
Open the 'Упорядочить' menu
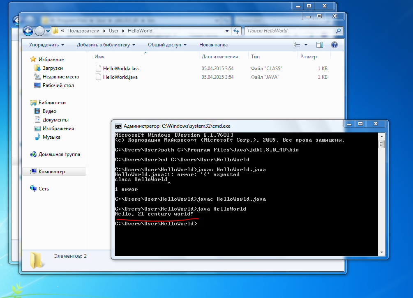46,45
